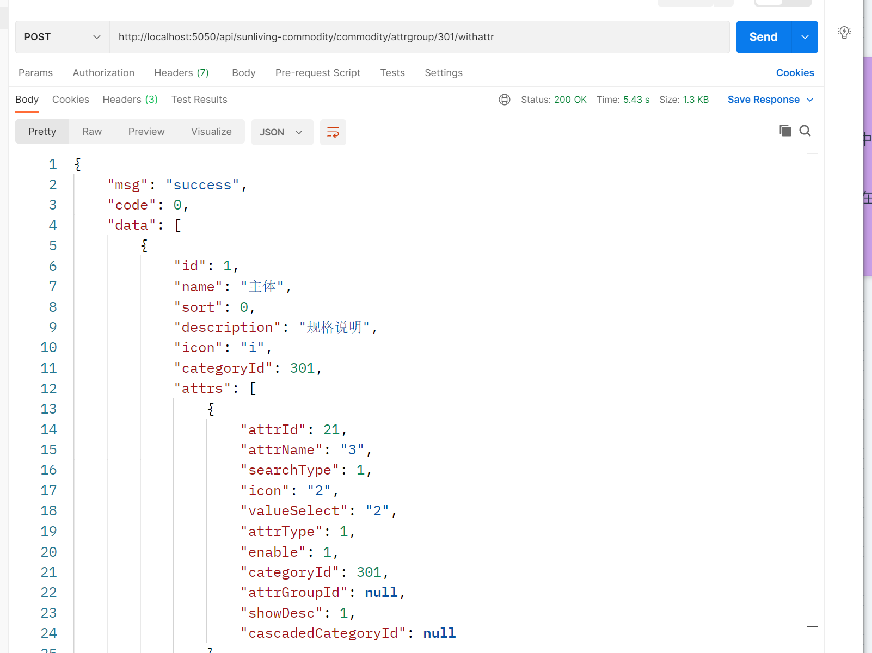Switch to the Authorization tab
872x653 pixels.
(x=103, y=73)
